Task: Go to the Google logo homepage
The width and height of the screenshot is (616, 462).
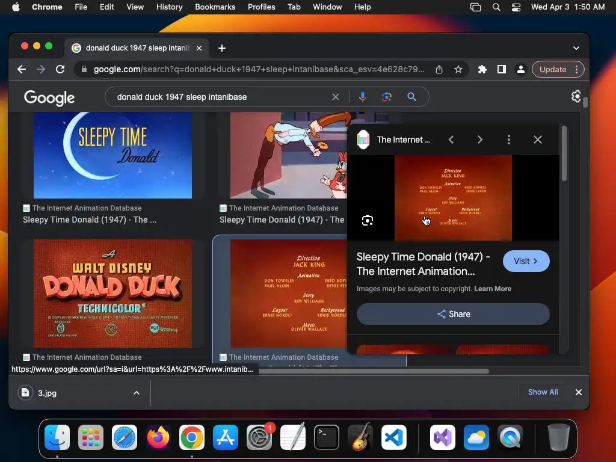Action: pyautogui.click(x=49, y=97)
